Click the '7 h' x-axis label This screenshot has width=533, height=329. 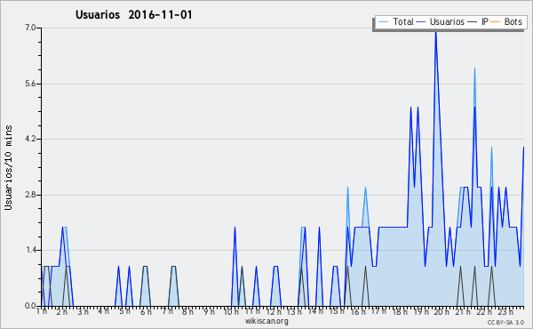point(167,311)
